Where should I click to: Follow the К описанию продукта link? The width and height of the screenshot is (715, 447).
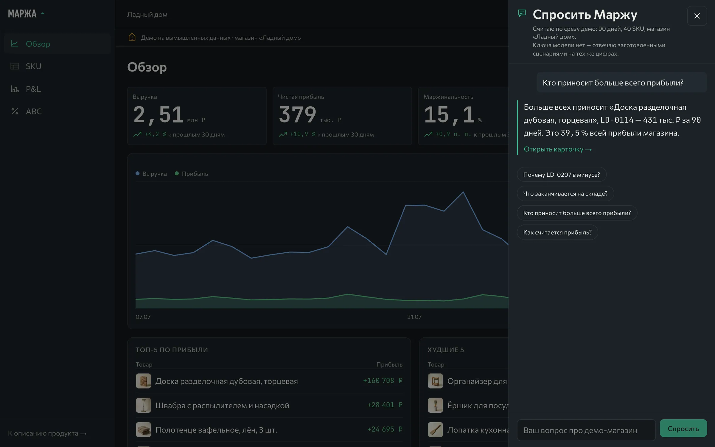47,433
